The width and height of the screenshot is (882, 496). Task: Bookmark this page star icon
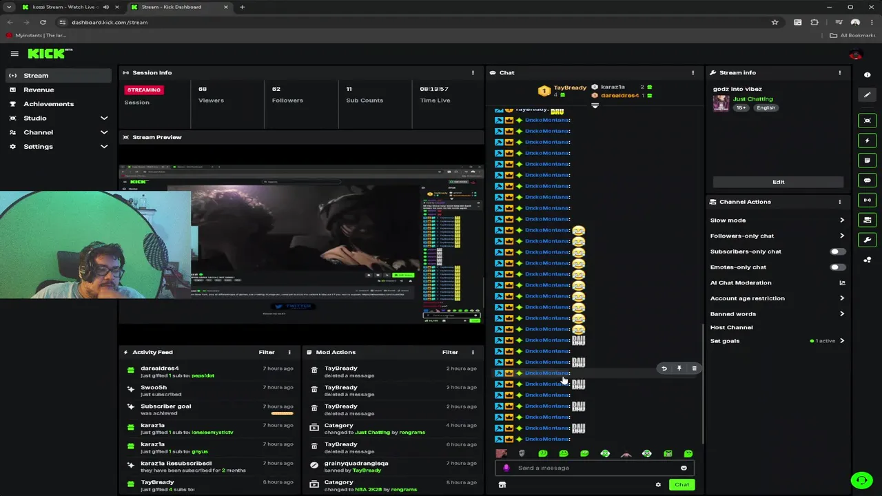coord(775,22)
